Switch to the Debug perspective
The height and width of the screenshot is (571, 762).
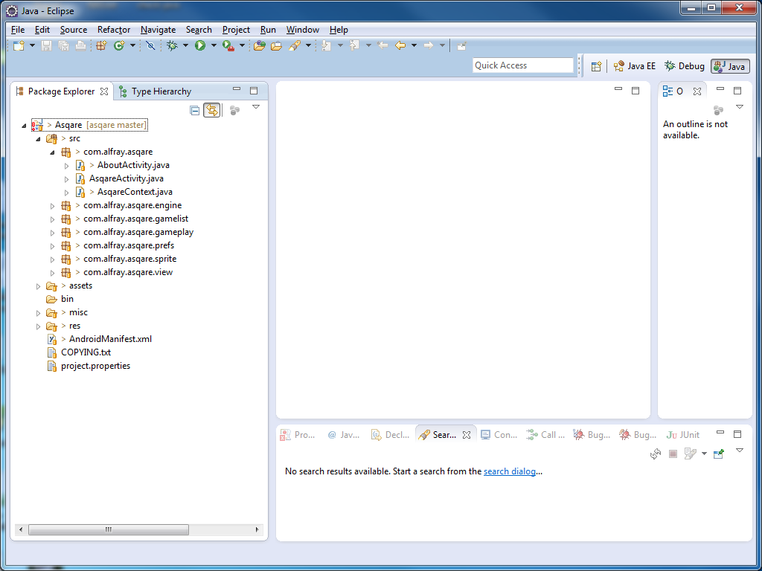[685, 66]
